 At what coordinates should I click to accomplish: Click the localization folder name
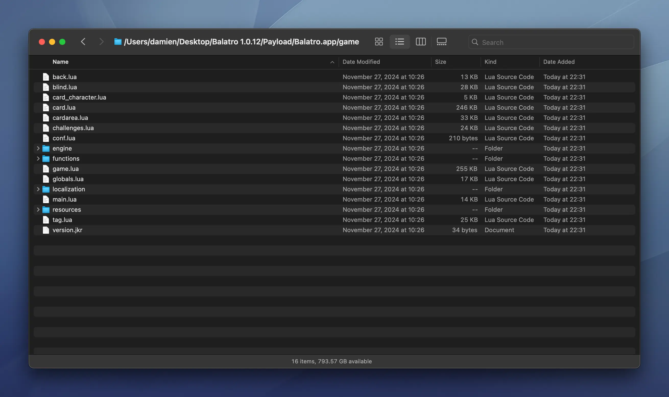[x=69, y=189]
